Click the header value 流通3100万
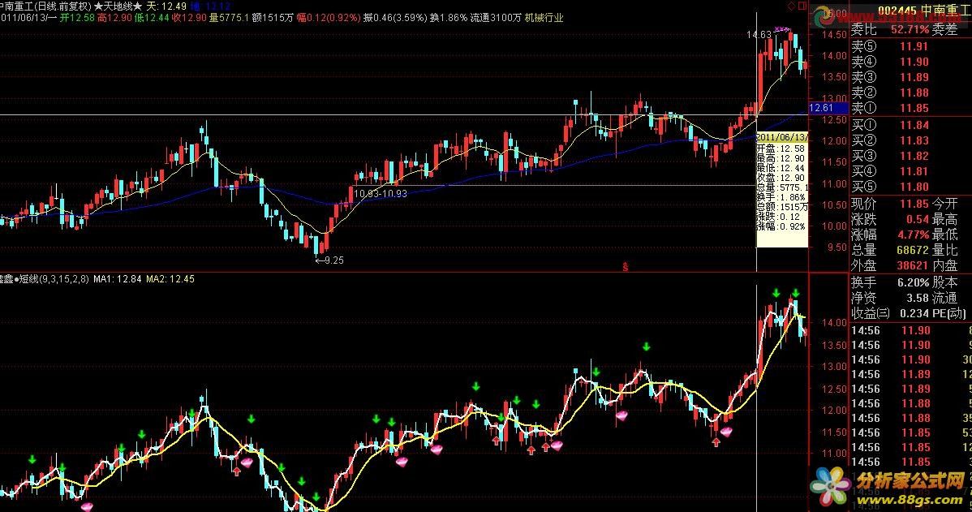The width and height of the screenshot is (972, 512). pos(496,18)
